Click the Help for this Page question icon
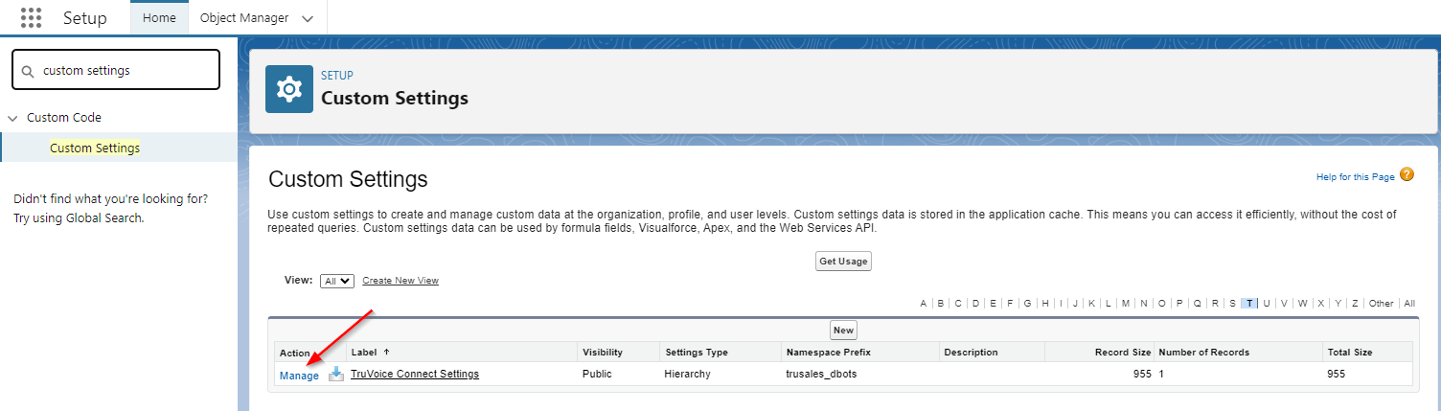1441x411 pixels. [1407, 174]
